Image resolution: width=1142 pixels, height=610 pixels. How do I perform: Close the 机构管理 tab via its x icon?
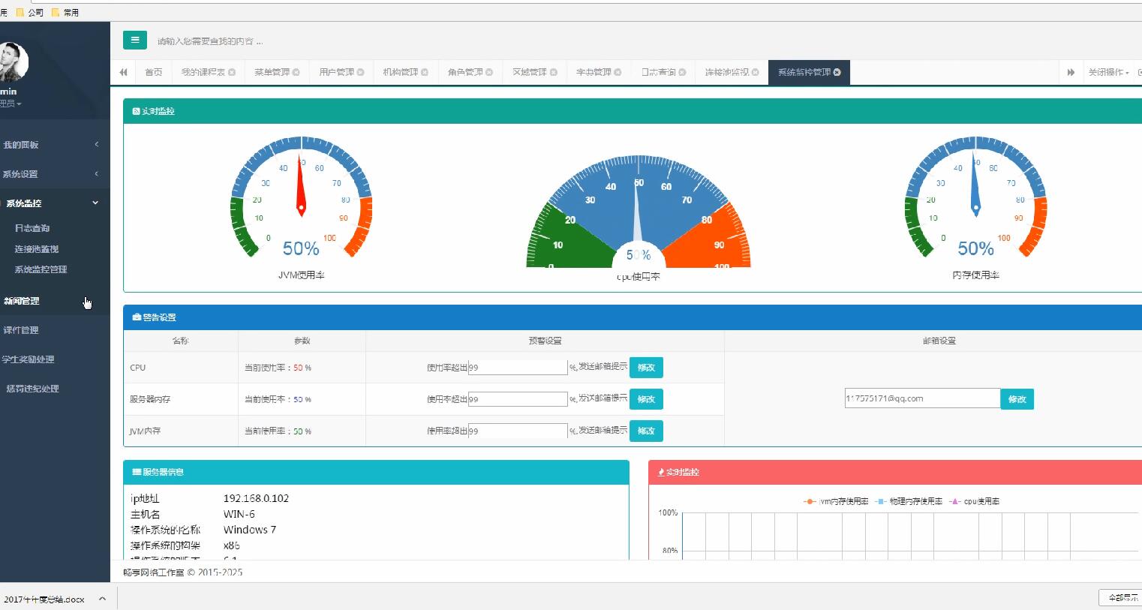click(425, 72)
